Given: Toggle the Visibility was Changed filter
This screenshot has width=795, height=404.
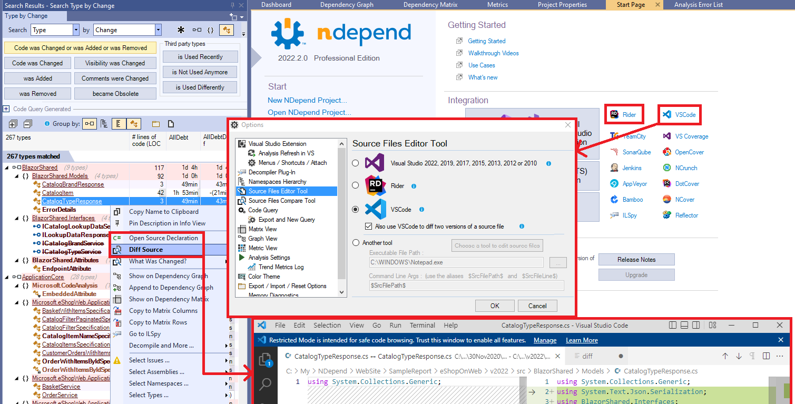Looking at the screenshot, I should tap(115, 63).
